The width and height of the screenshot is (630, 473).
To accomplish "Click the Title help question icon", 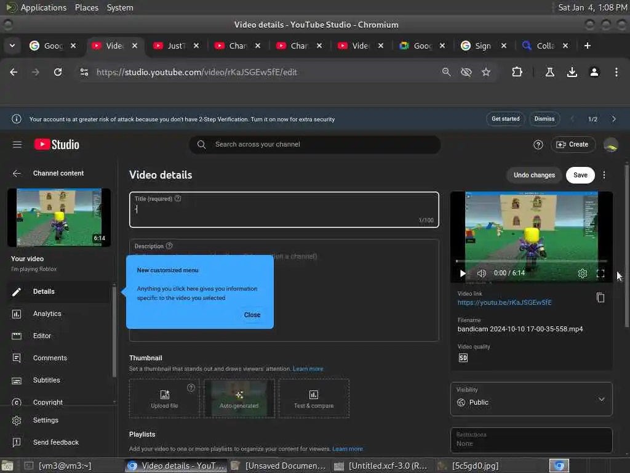I will (x=178, y=198).
